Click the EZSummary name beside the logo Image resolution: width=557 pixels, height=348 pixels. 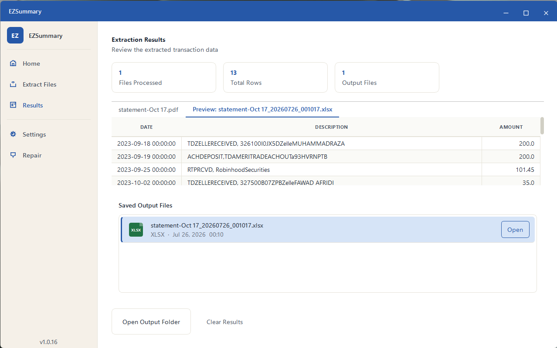[46, 36]
